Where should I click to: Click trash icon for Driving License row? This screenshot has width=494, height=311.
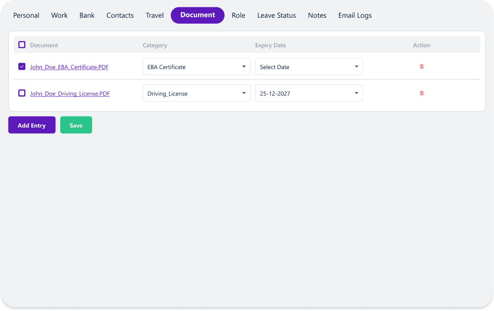pos(421,93)
